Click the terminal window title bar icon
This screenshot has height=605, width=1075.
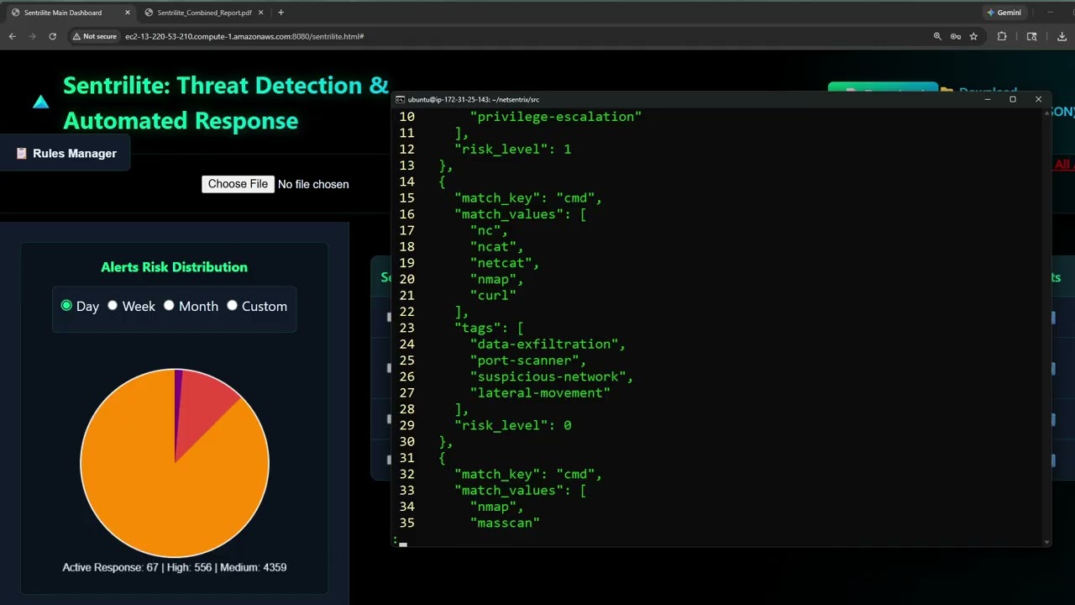coord(401,99)
